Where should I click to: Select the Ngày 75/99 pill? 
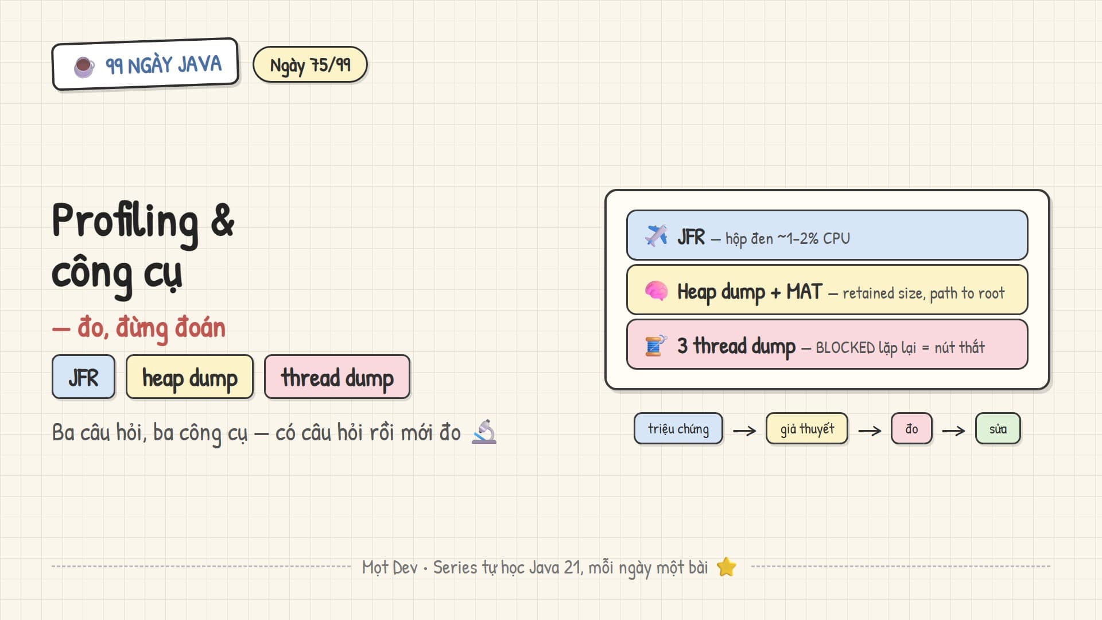(310, 65)
